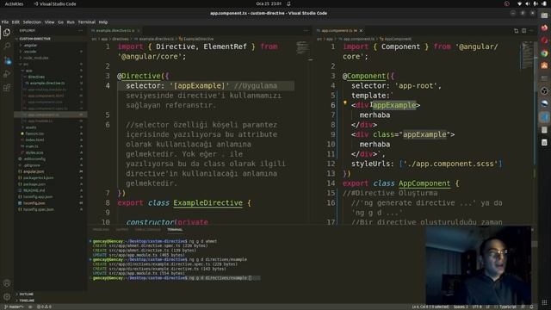The image size is (551, 310).
Task: Click the right editor minimap
Action: click(527, 55)
